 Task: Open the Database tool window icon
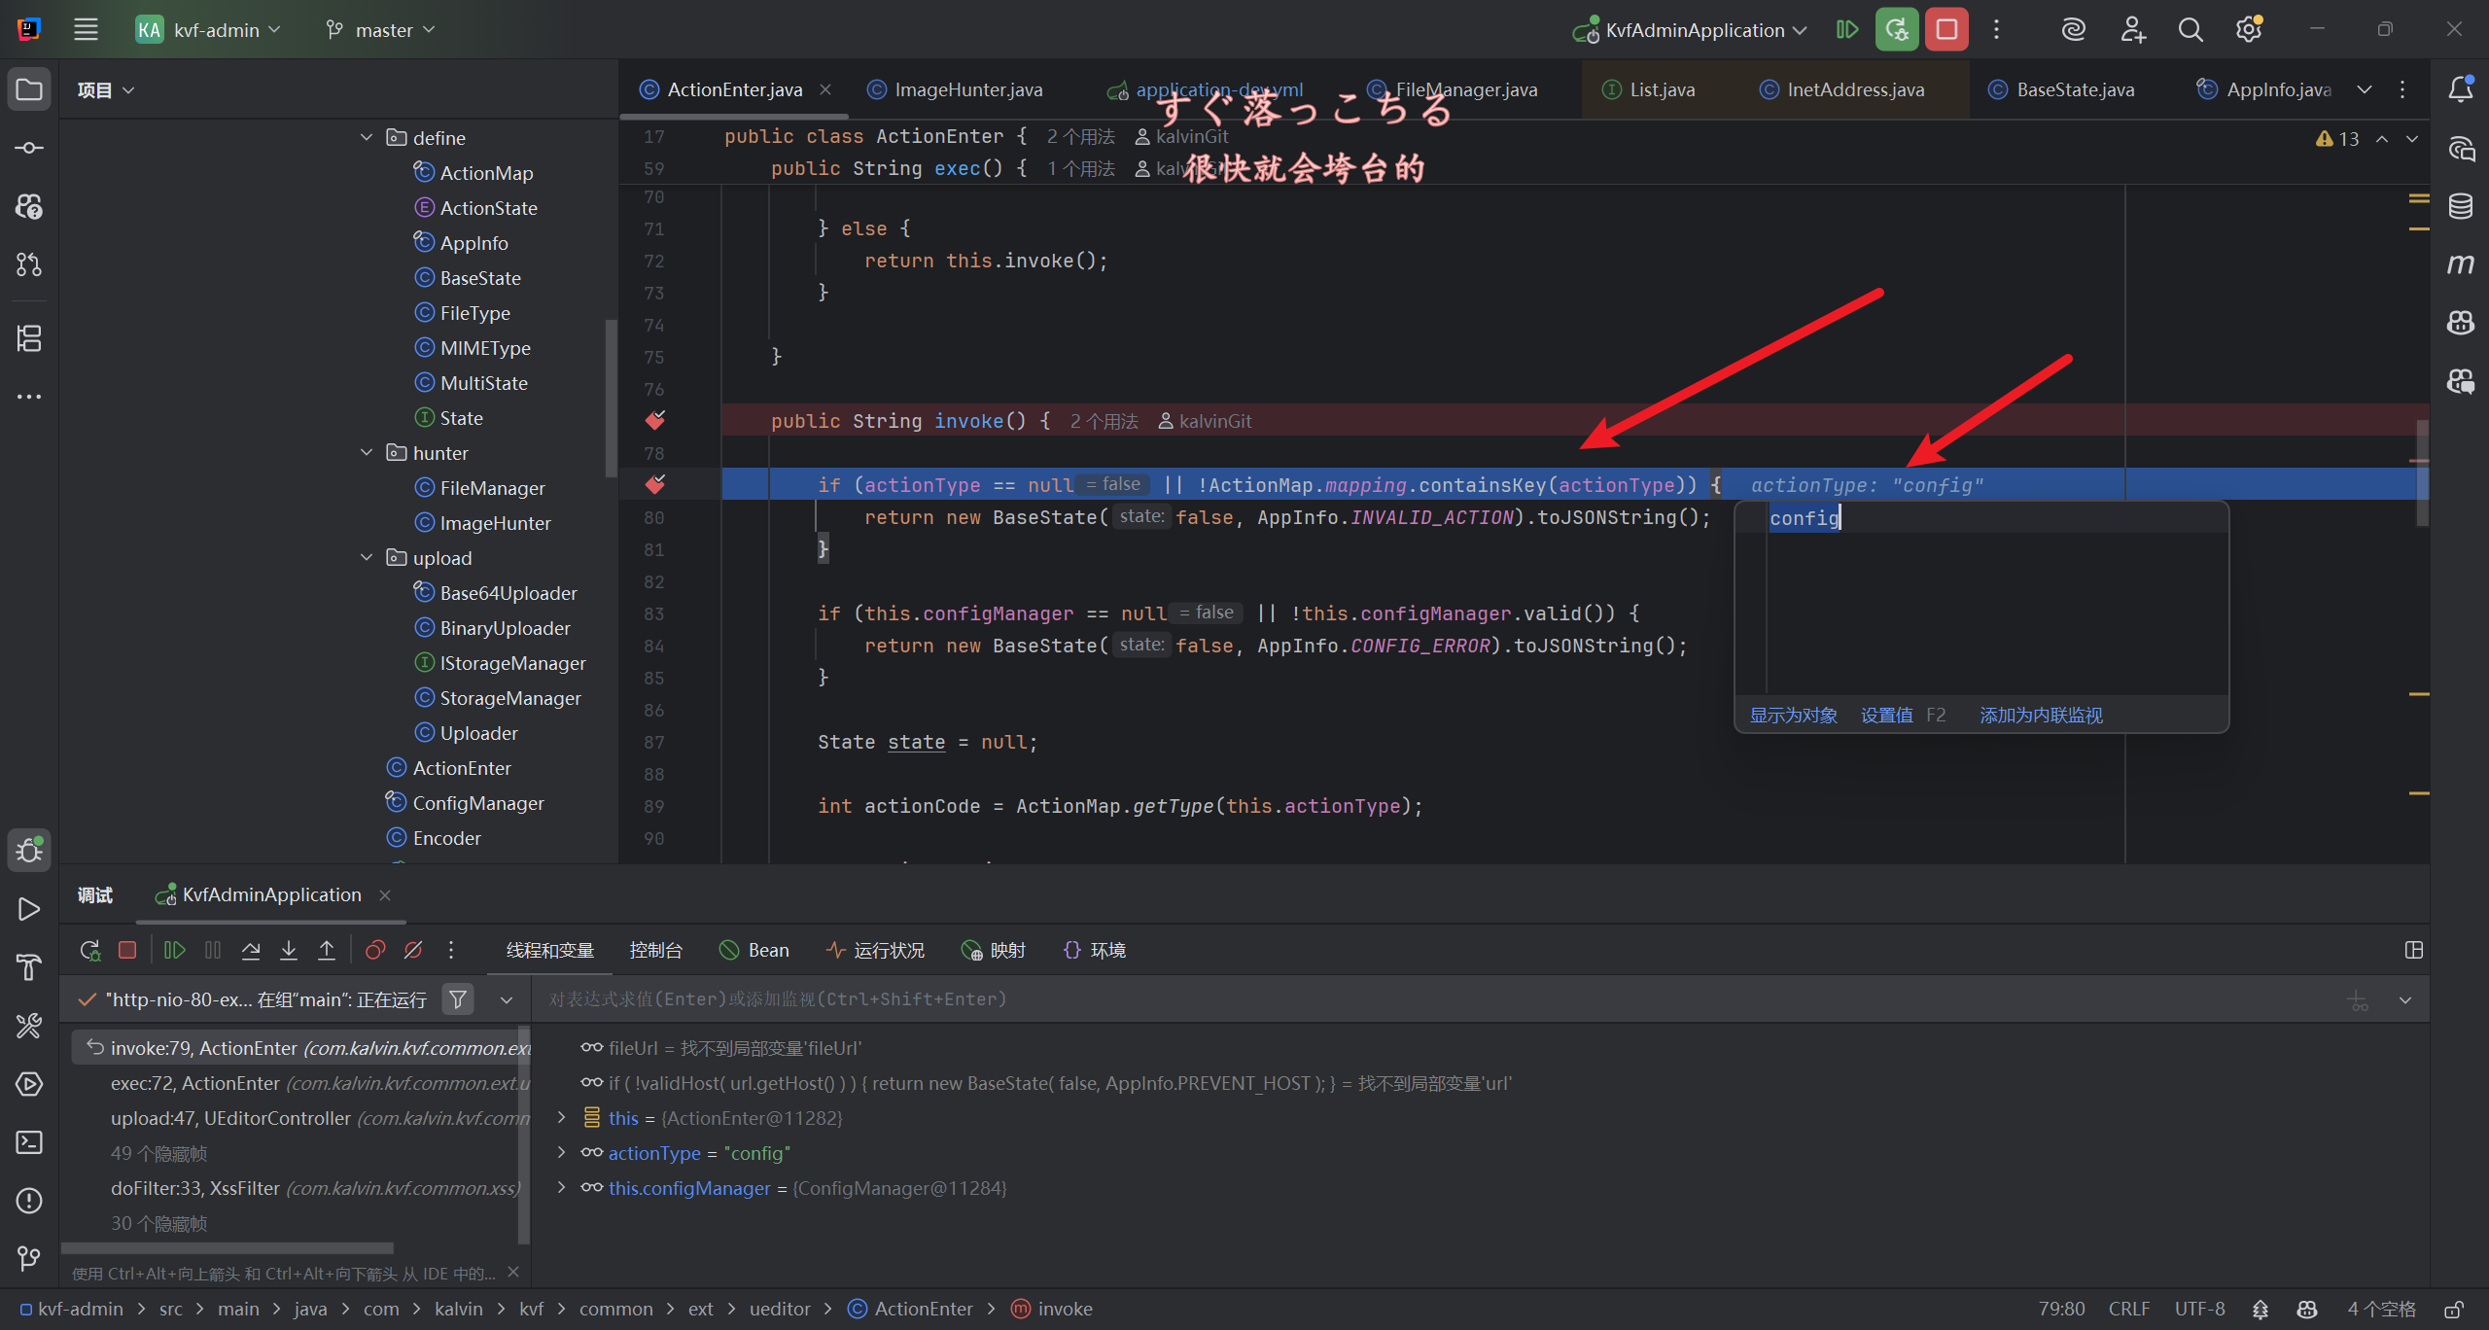pos(2461,206)
